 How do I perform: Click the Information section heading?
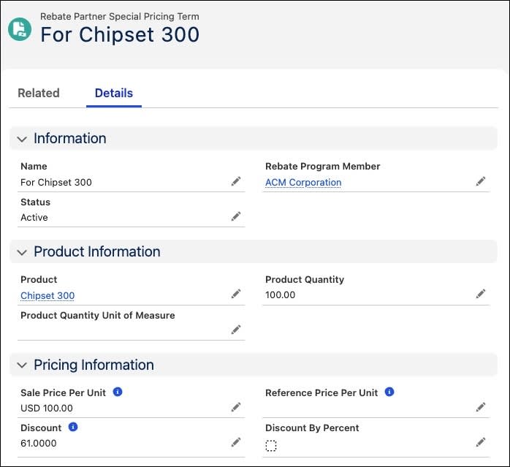point(70,138)
